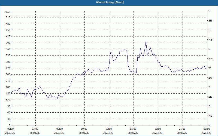Click the 270 degree y-axis label
218x136 pixels.
coord(7,68)
